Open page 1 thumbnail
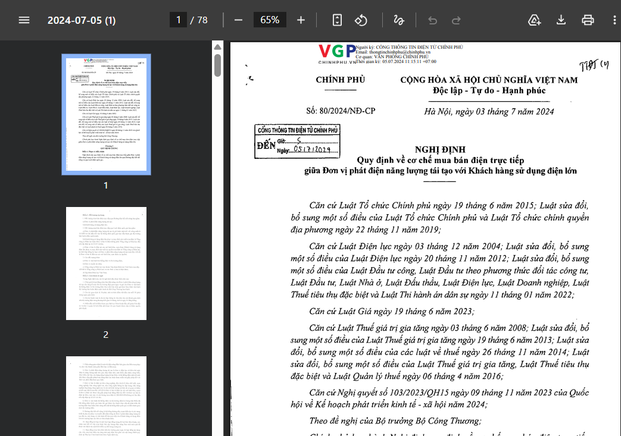The height and width of the screenshot is (436, 621). pos(106,114)
